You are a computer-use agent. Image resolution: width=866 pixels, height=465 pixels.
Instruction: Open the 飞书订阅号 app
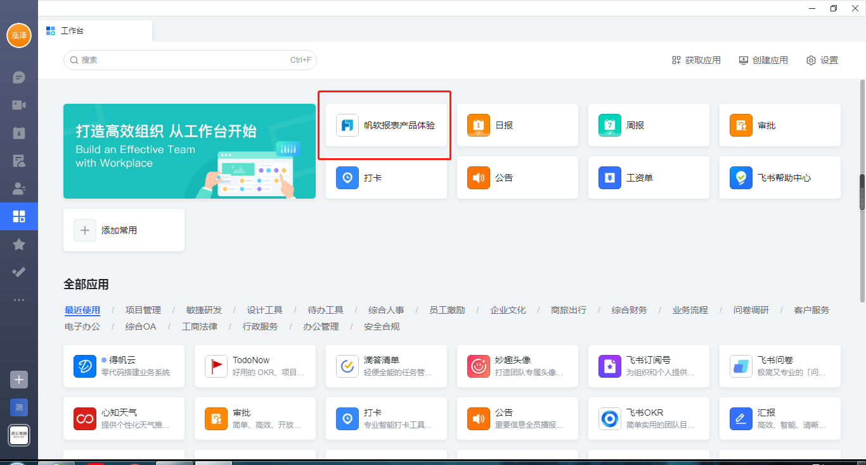click(649, 366)
